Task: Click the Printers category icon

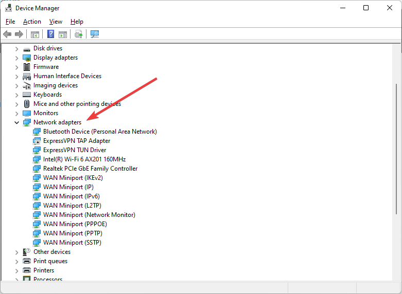Action: tap(27, 270)
